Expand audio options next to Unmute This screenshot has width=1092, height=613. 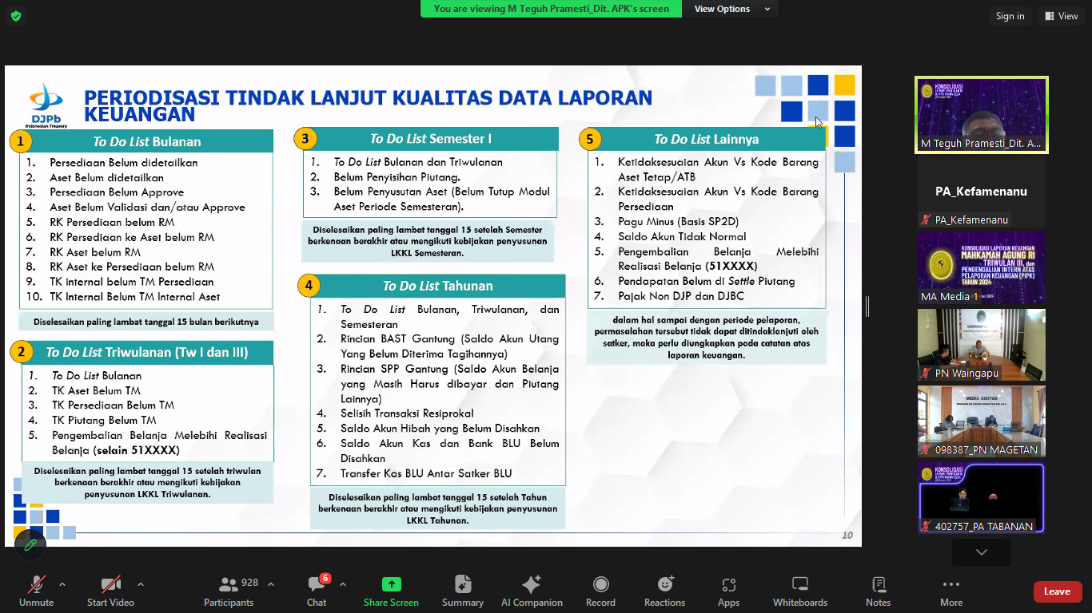pyautogui.click(x=61, y=583)
